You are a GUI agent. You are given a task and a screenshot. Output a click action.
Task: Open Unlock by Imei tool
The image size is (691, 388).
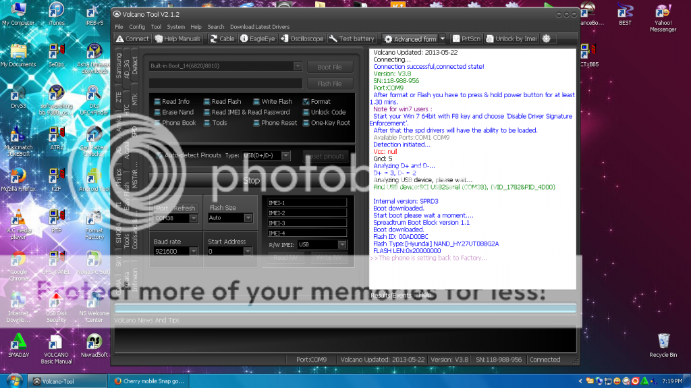pyautogui.click(x=511, y=38)
